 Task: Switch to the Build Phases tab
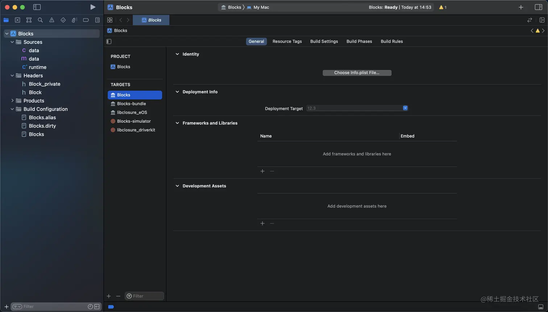(359, 41)
